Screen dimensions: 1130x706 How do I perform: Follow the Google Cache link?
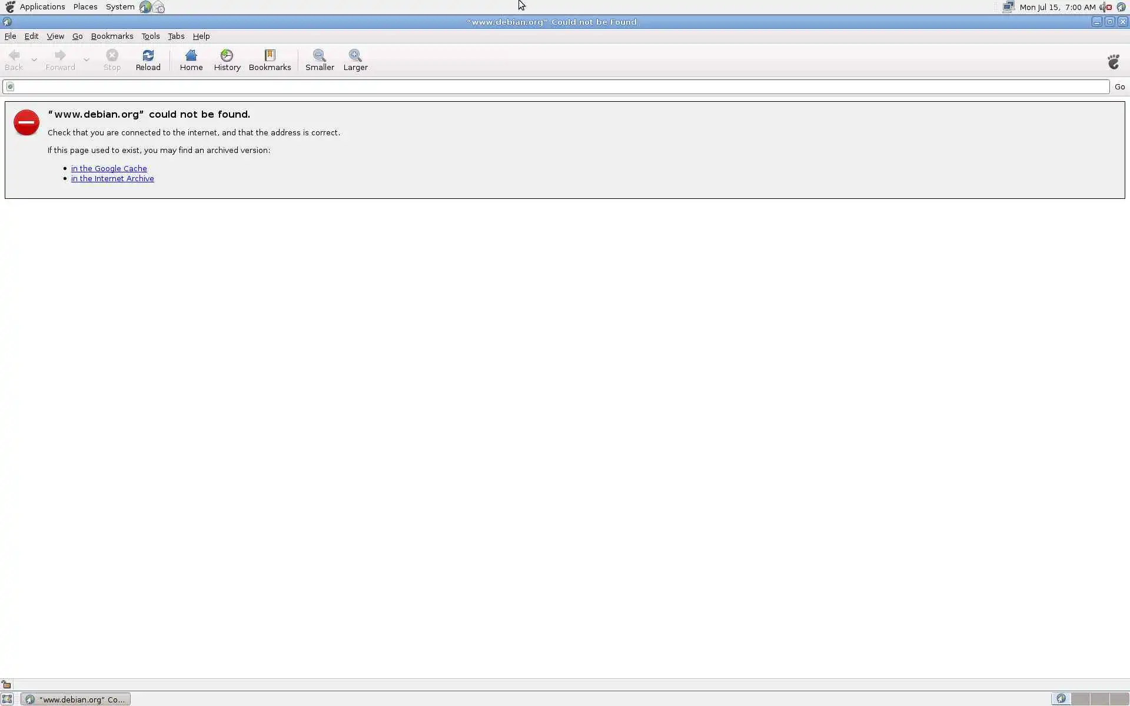point(109,169)
